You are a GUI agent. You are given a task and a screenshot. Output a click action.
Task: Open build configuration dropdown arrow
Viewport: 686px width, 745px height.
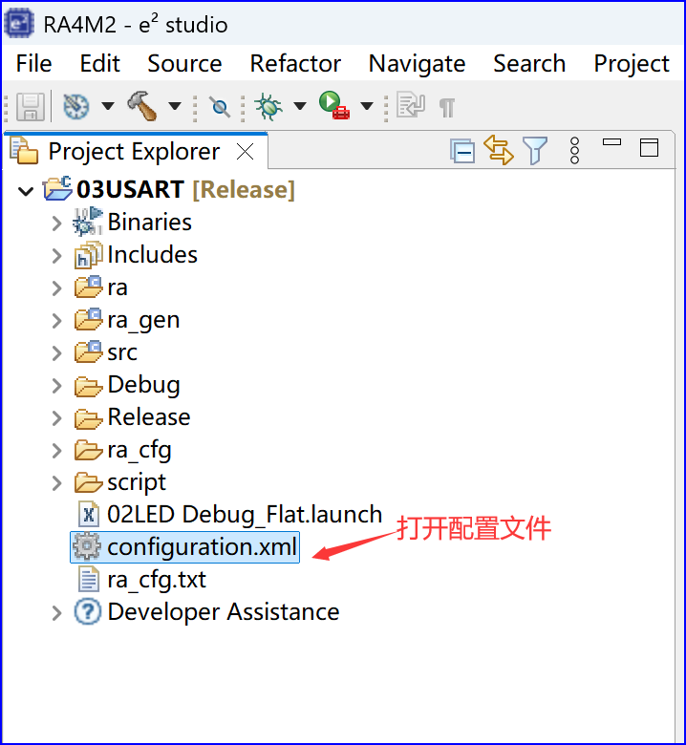pos(108,105)
